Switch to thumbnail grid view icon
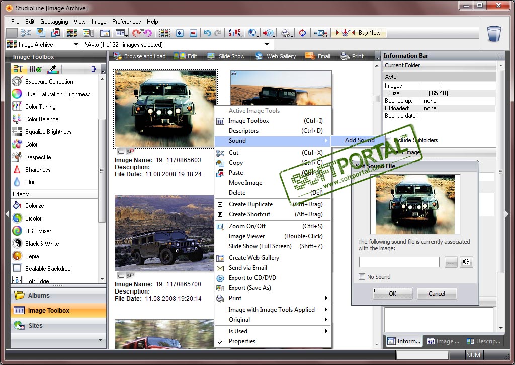The height and width of the screenshot is (365, 515). pyautogui.click(x=71, y=33)
